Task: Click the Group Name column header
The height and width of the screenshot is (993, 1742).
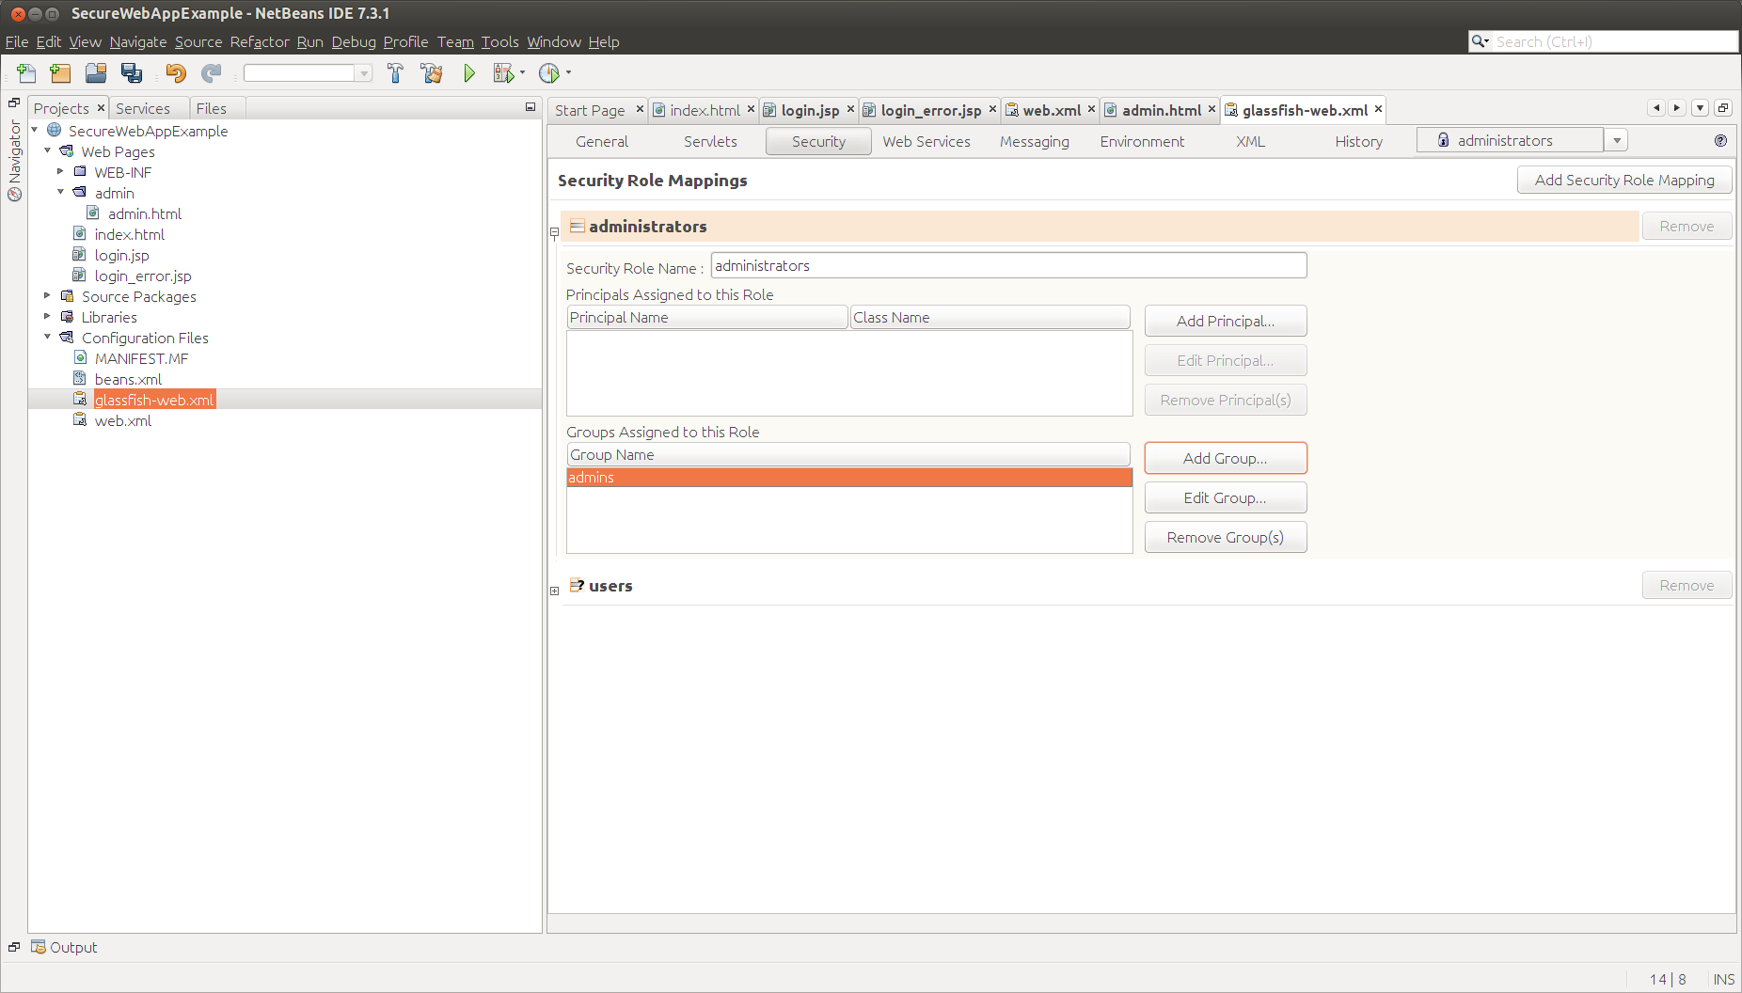Action: [848, 454]
